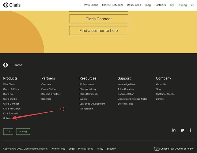Click Home in the footer breadcrumb
Viewport: 197px width, 153px height.
tap(18, 65)
